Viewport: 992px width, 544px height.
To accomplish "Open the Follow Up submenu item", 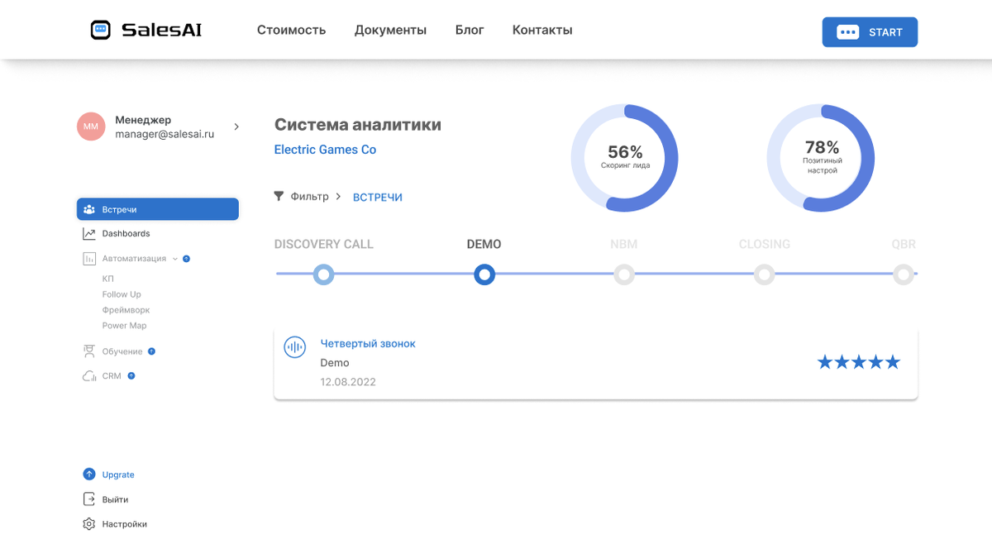I will pyautogui.click(x=122, y=294).
